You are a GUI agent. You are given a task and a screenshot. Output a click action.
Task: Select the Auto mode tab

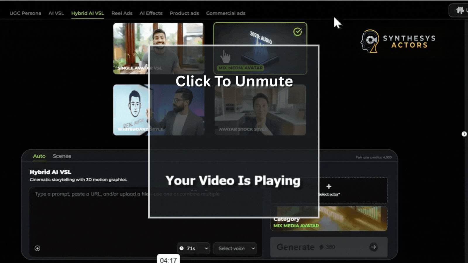click(39, 156)
